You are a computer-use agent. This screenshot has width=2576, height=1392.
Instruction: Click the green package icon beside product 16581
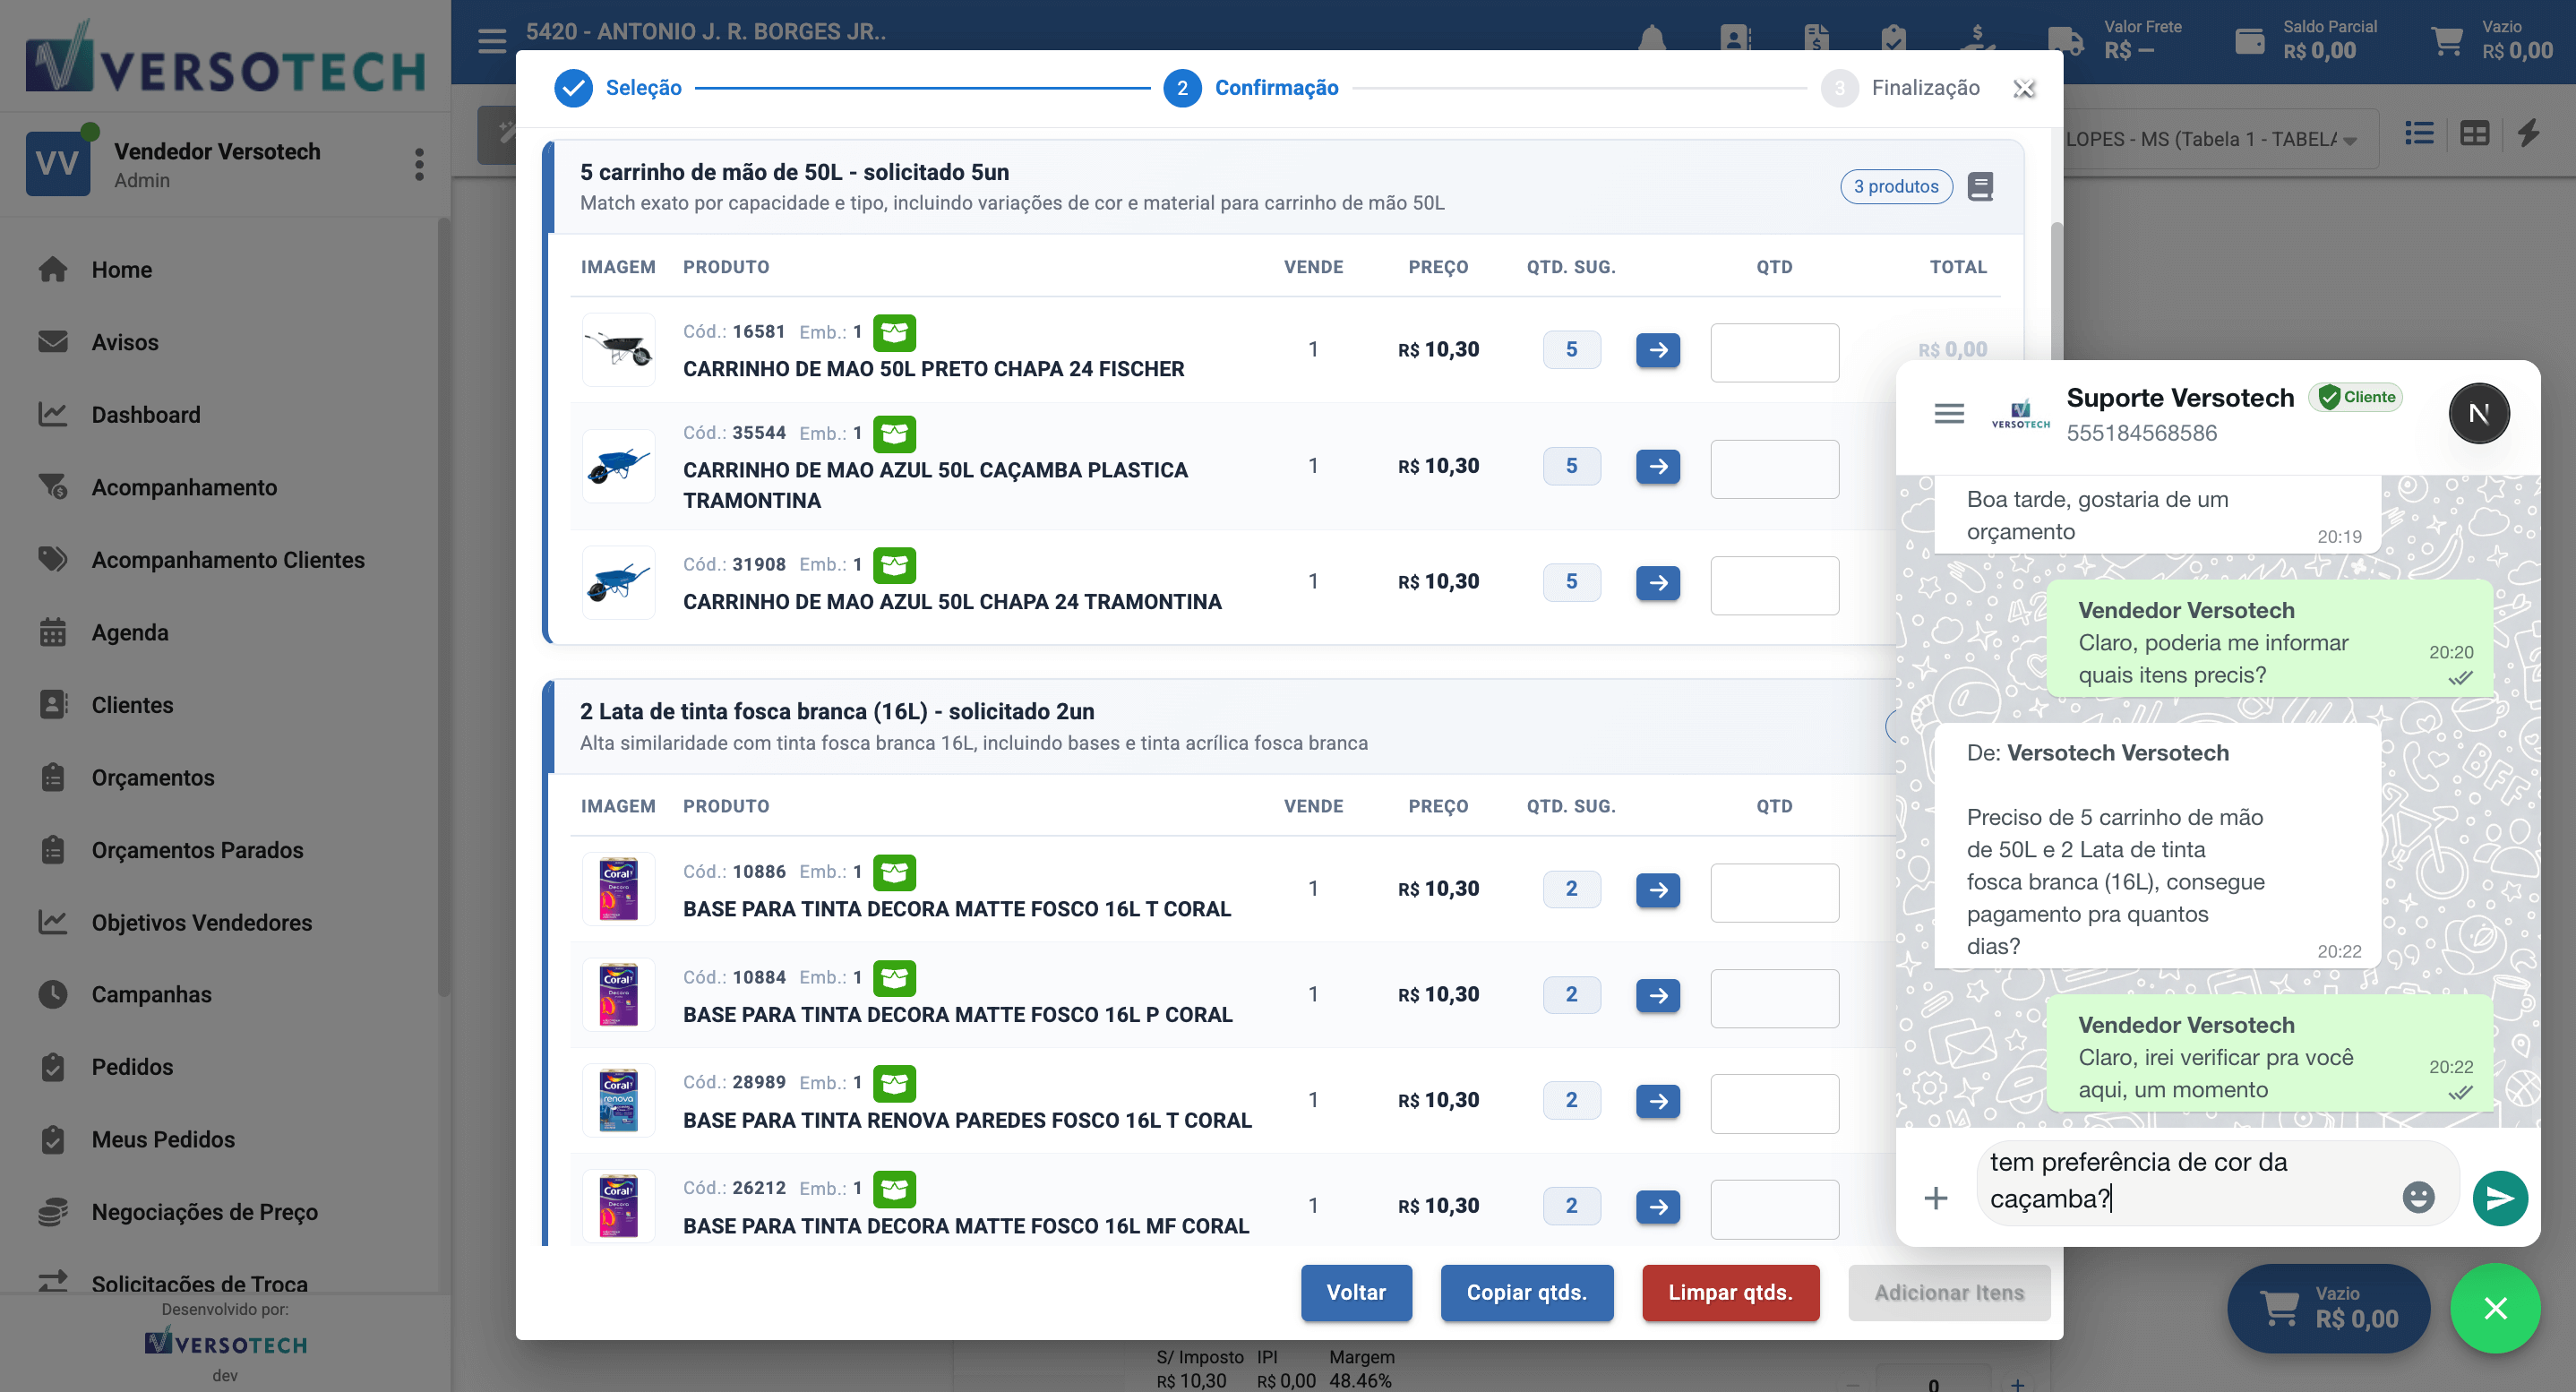[x=895, y=333]
